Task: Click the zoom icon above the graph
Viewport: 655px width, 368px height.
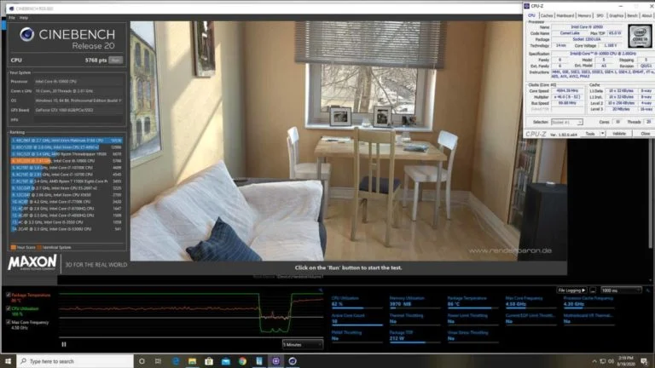Action: pos(321,290)
